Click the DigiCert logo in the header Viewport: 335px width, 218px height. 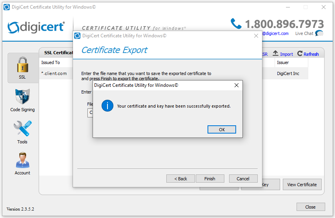coord(36,27)
